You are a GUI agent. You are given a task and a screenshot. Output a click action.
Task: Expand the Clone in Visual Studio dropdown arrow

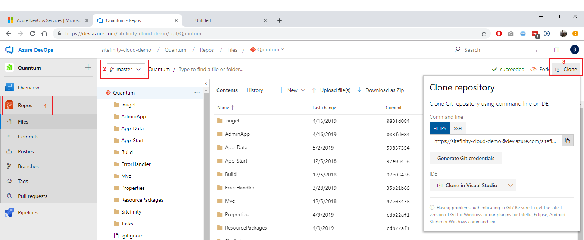point(510,185)
